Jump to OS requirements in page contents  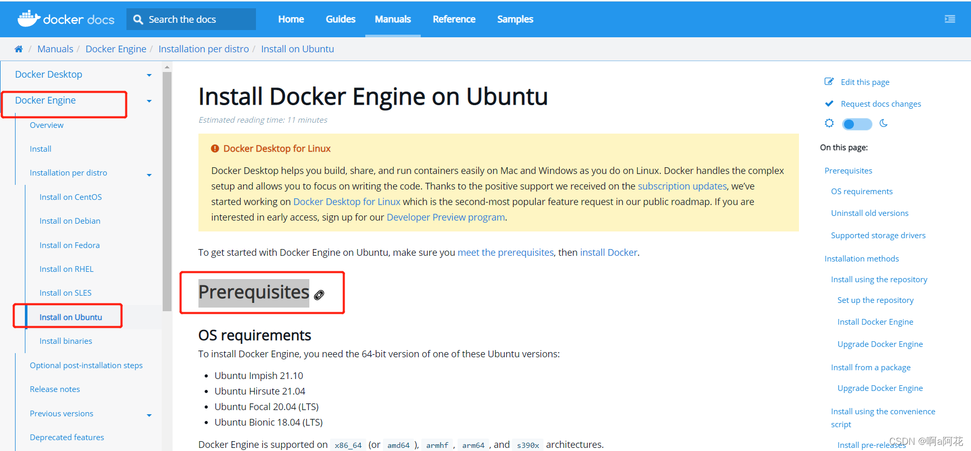[x=862, y=192]
